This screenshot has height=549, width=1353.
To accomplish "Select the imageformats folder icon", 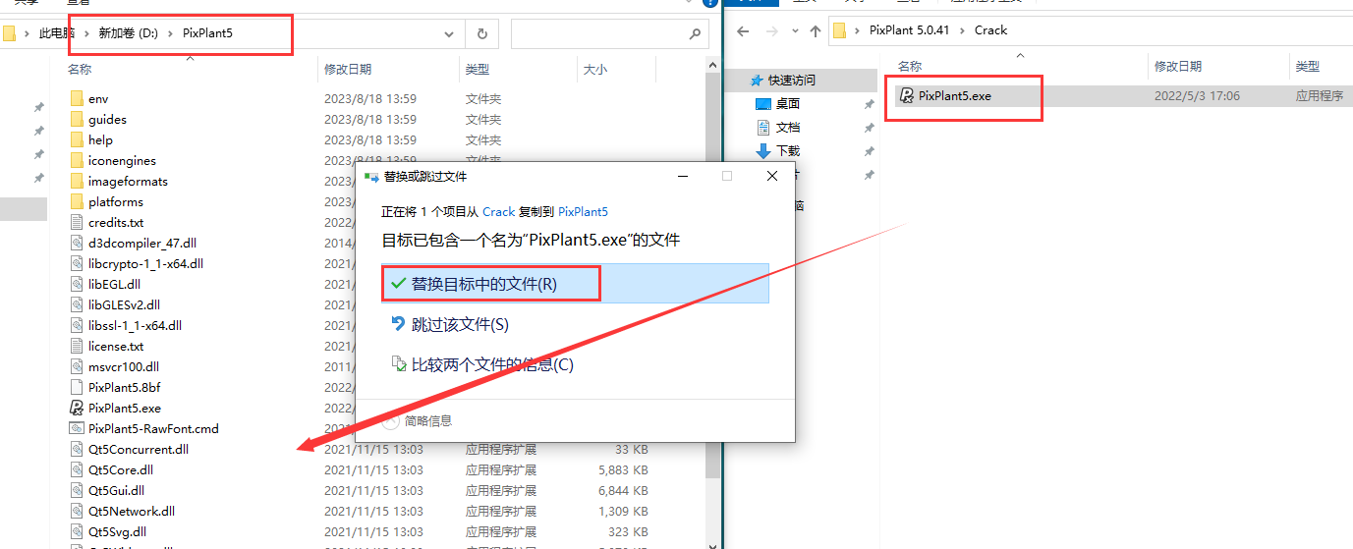I will click(77, 181).
